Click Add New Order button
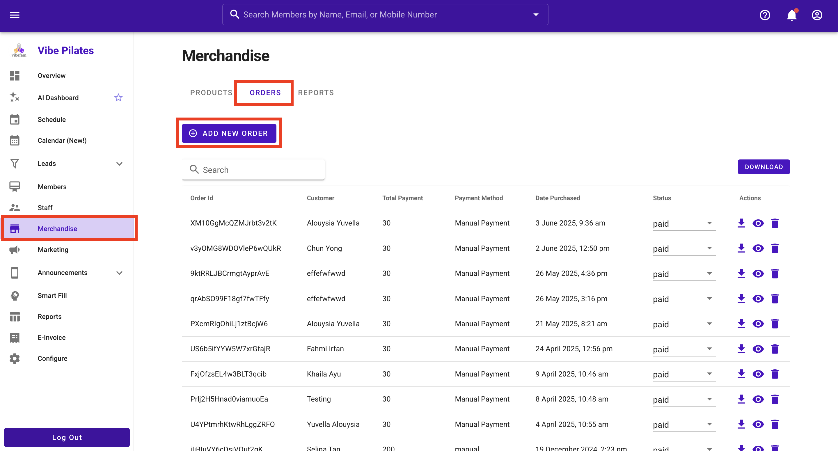 click(229, 134)
